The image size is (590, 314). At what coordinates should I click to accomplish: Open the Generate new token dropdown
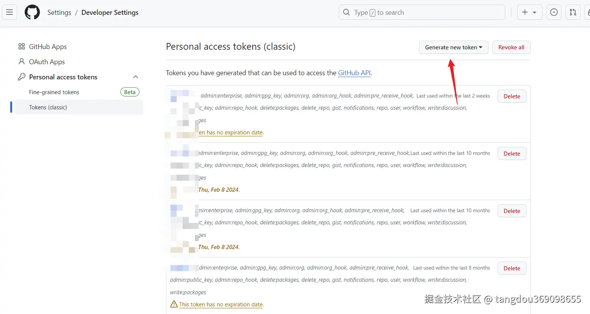pos(454,47)
